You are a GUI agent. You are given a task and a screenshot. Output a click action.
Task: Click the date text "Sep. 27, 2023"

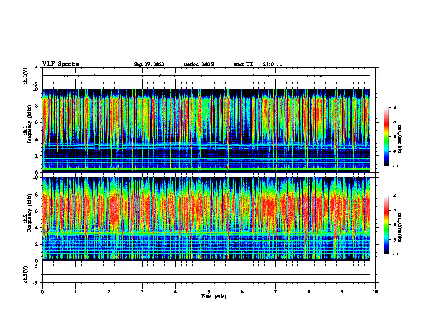pyautogui.click(x=149, y=64)
